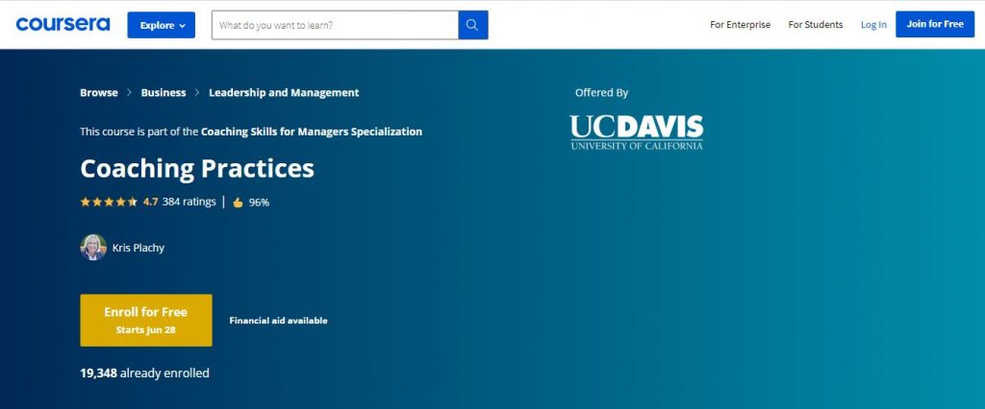Go to For Students page
The width and height of the screenshot is (985, 409).
pos(815,25)
